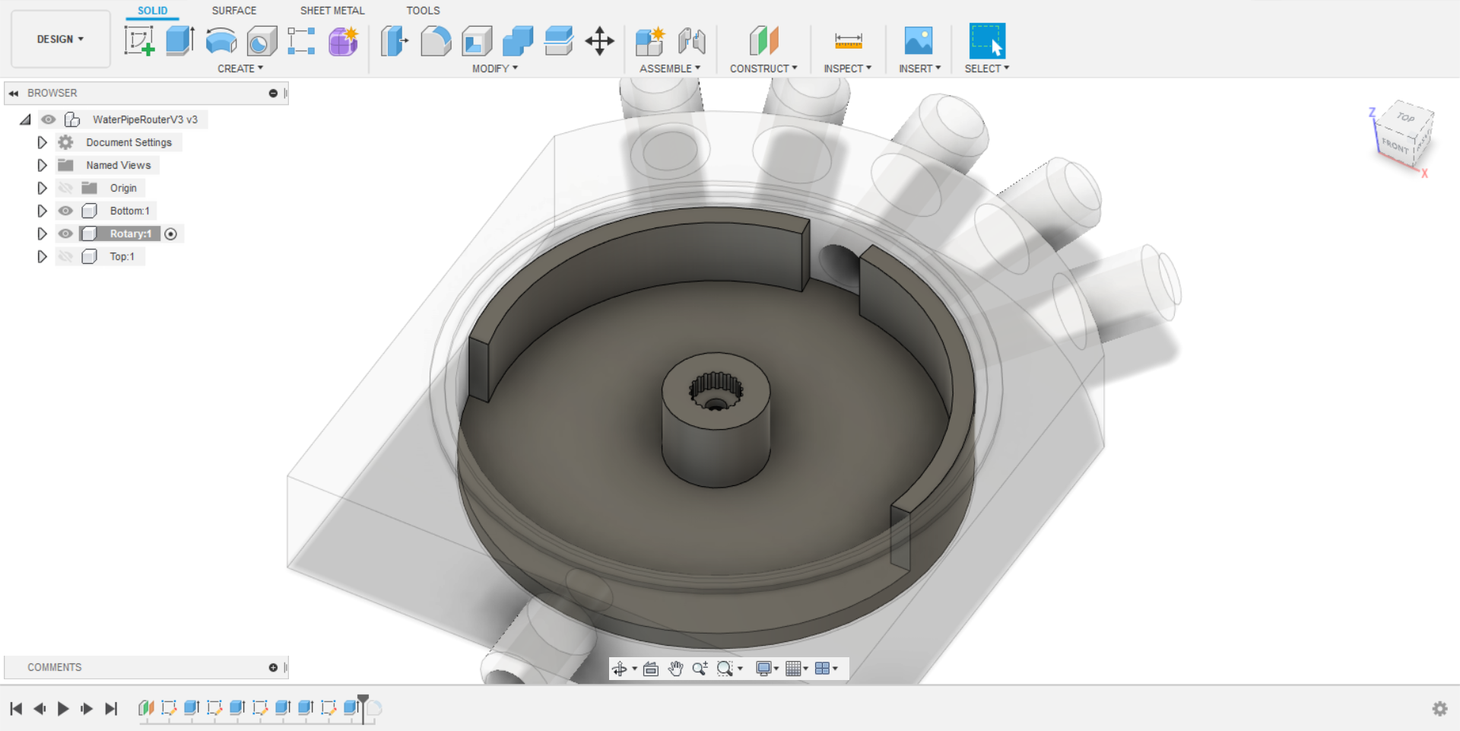Click the timeline position marker

[x=363, y=707]
